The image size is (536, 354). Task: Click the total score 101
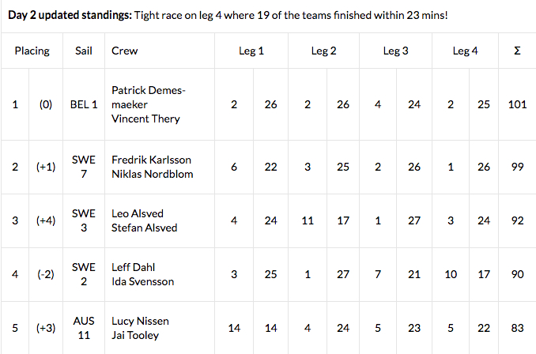[517, 104]
